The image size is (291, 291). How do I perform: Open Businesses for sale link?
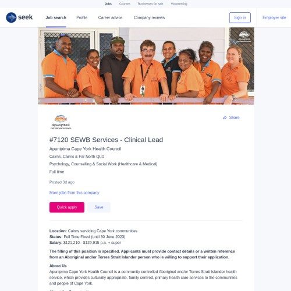150,3
